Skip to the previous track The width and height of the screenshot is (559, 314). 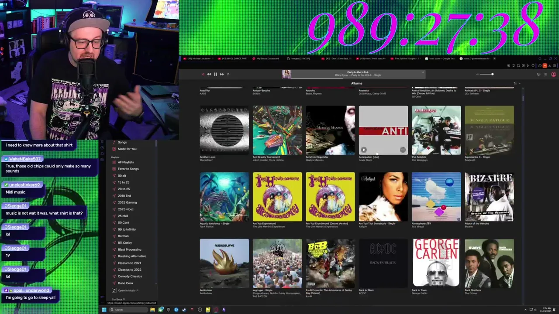209,74
